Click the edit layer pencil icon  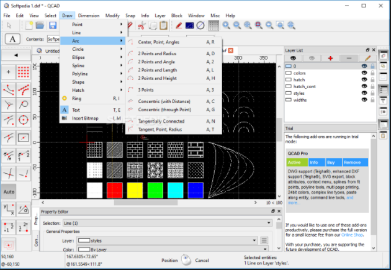pos(367,58)
